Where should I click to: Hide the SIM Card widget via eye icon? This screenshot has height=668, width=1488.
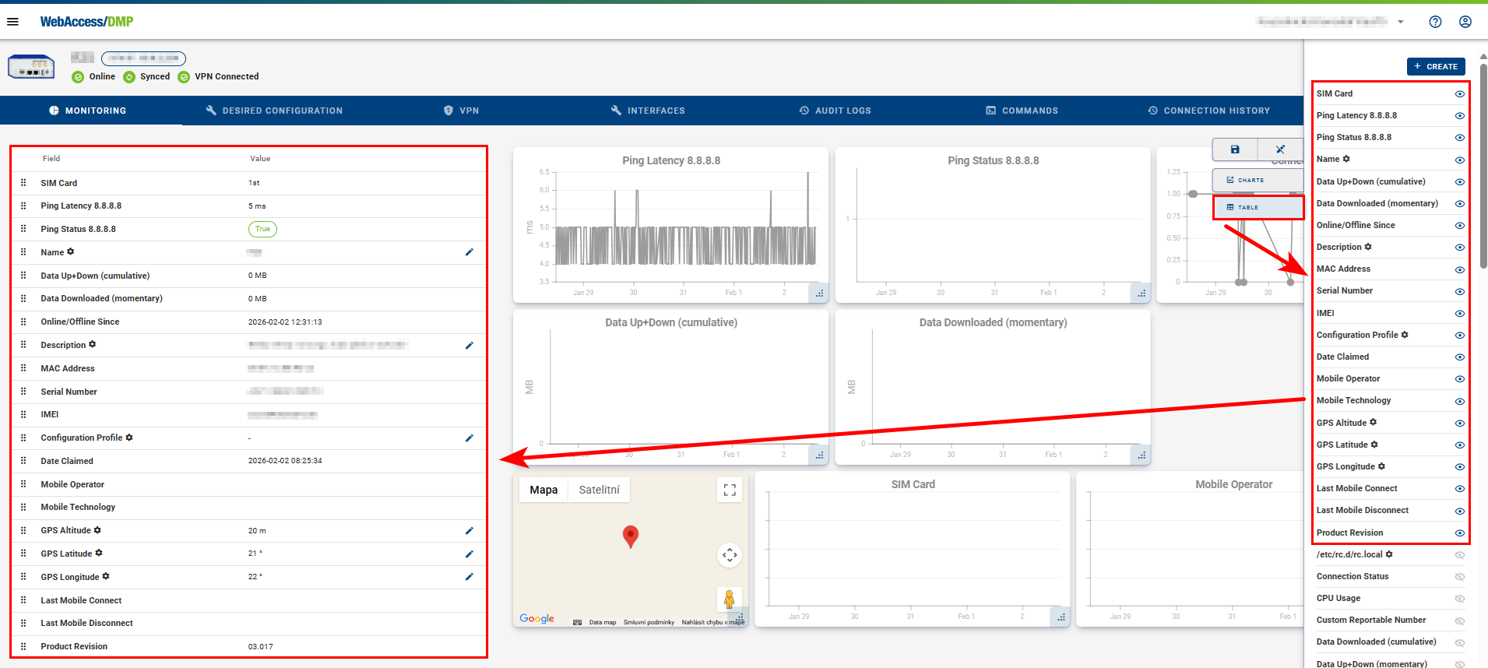tap(1459, 94)
